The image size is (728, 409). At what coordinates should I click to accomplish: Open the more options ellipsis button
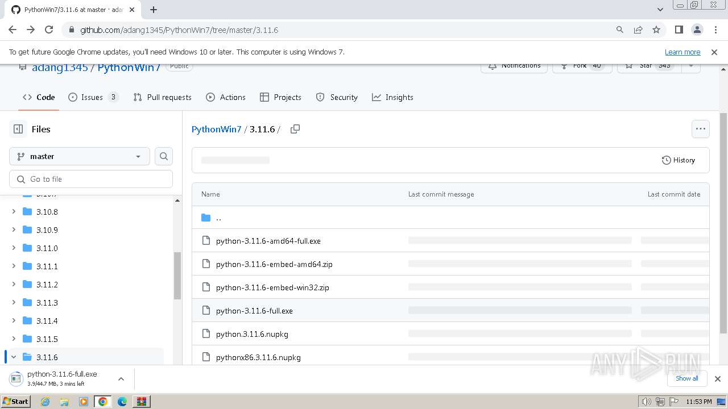701,129
